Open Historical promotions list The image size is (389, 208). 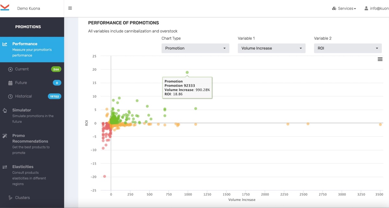[23, 96]
